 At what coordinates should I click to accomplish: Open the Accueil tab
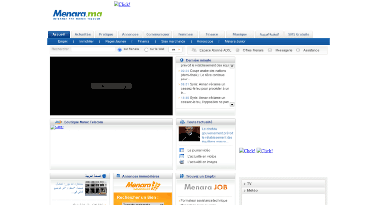pos(59,34)
